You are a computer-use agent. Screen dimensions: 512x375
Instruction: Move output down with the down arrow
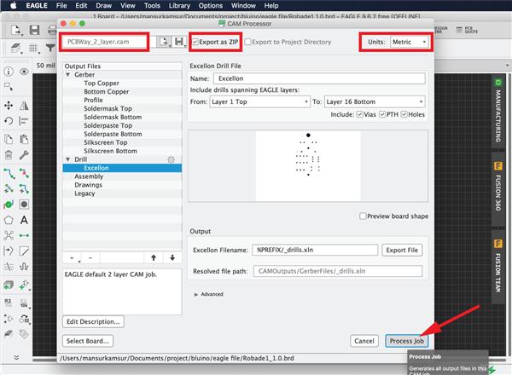point(172,257)
